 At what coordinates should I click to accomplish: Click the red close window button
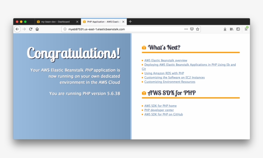click(17, 22)
